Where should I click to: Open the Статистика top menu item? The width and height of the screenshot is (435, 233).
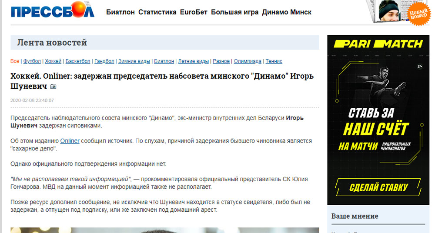point(157,12)
